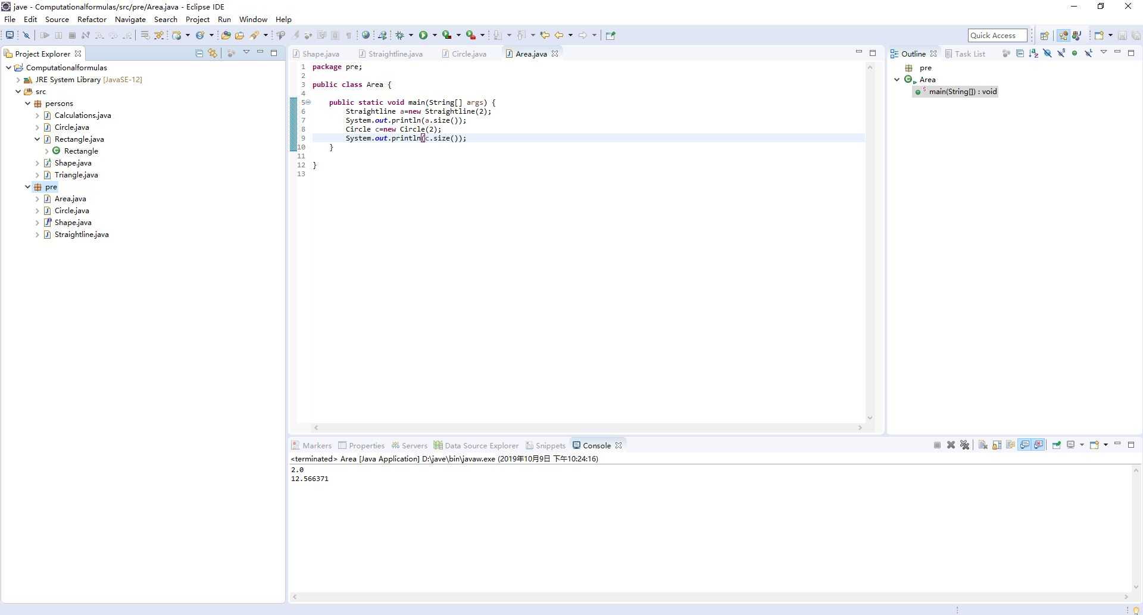Click the Pin Editor icon
Screen dimensions: 1143x615
pyautogui.click(x=610, y=35)
